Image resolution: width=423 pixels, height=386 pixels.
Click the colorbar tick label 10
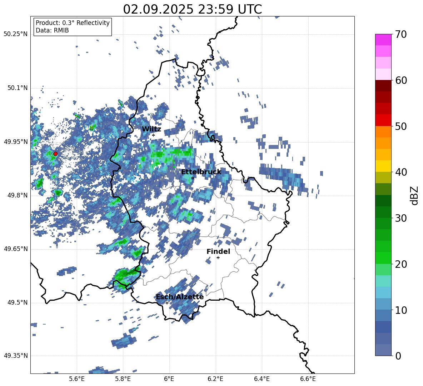[401, 310]
